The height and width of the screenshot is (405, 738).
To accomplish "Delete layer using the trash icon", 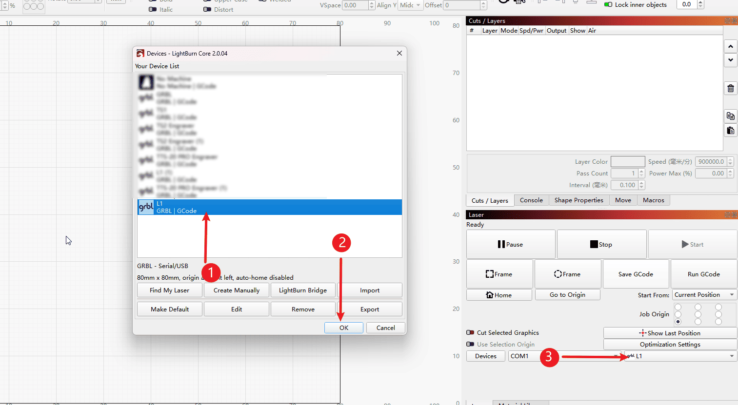I will [x=730, y=88].
